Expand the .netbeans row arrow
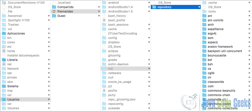The height and width of the screenshot is (111, 252). coord(149,73)
